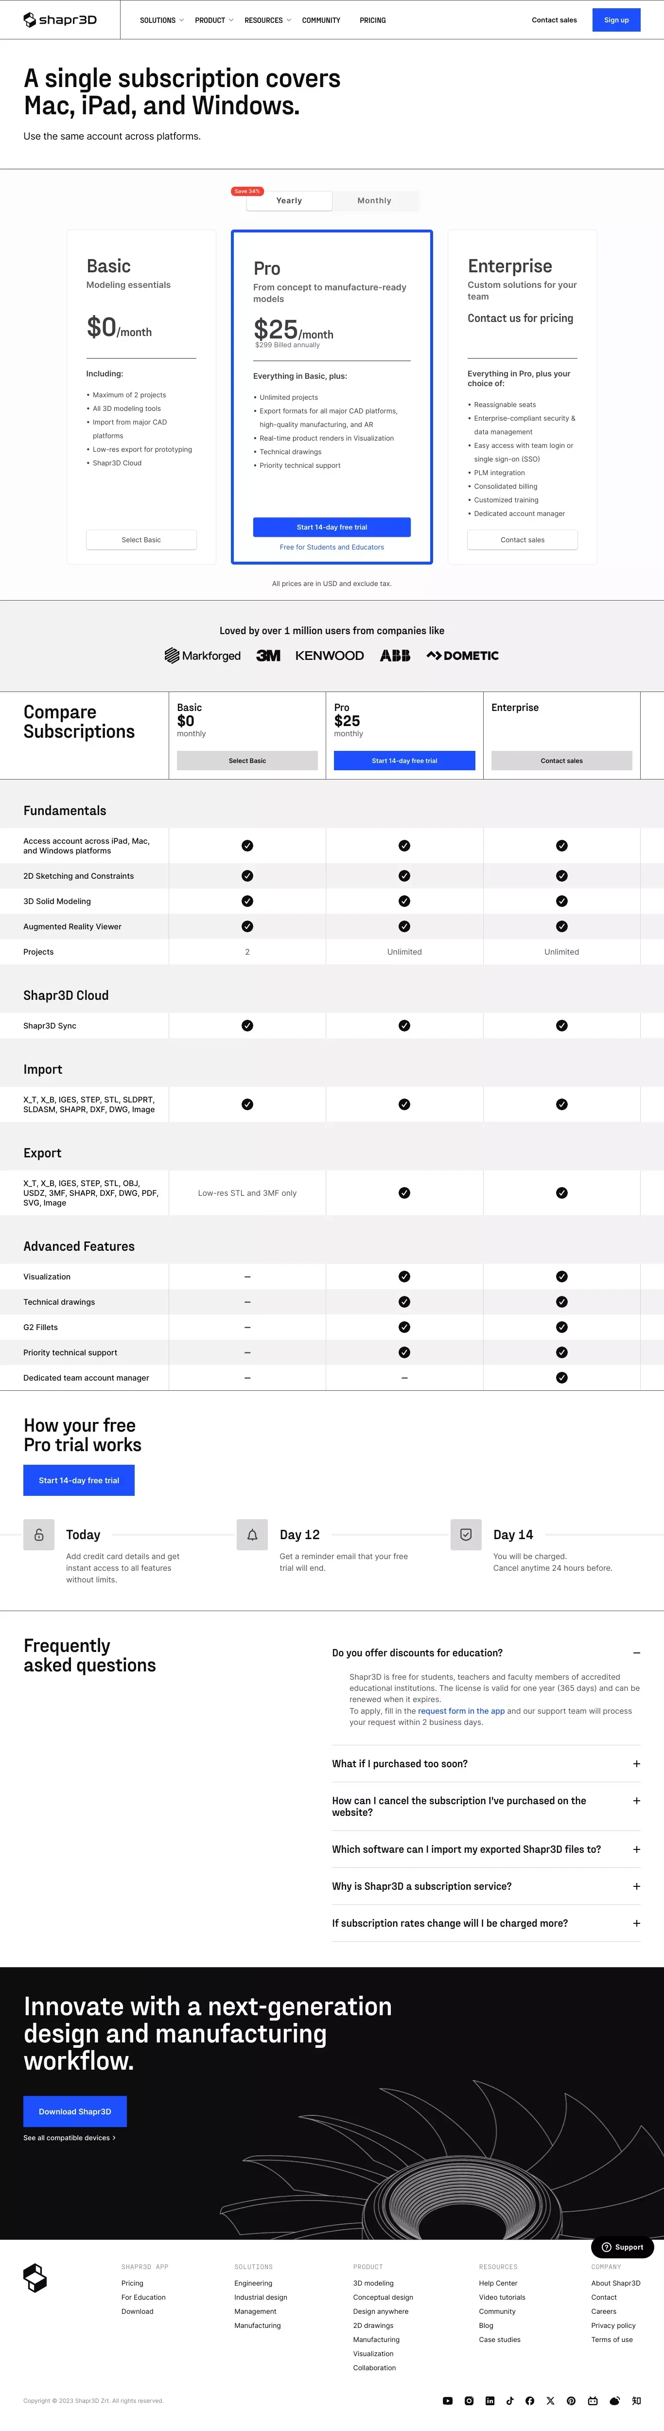The image size is (664, 2431).
Task: Start 14-day free trial under trial heading
Action: coord(79,1480)
